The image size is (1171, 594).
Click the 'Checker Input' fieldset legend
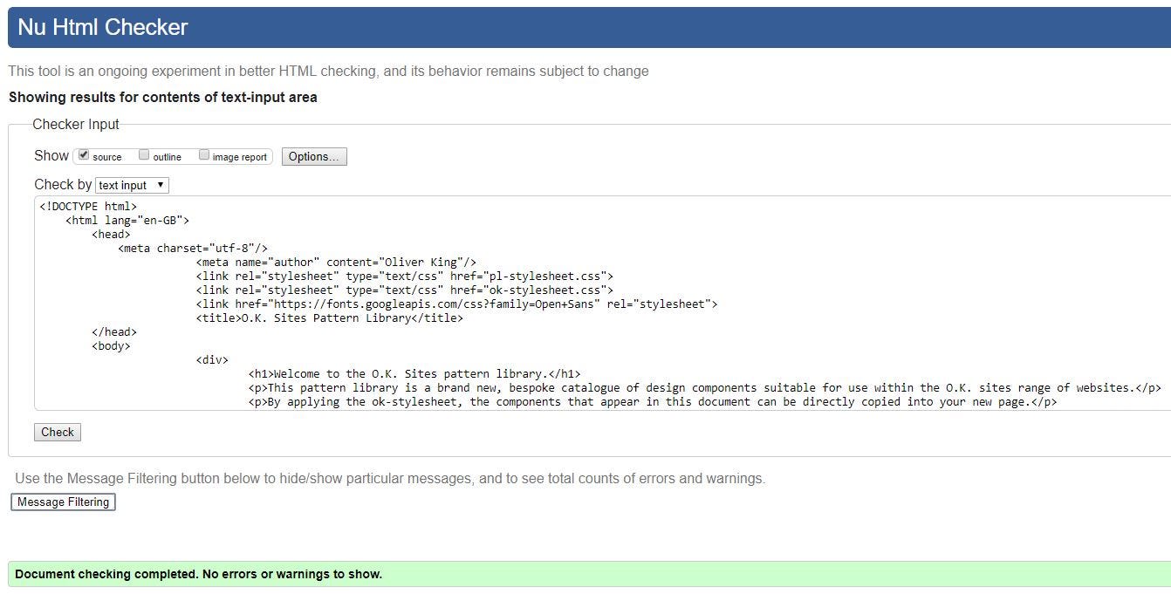[x=76, y=125]
